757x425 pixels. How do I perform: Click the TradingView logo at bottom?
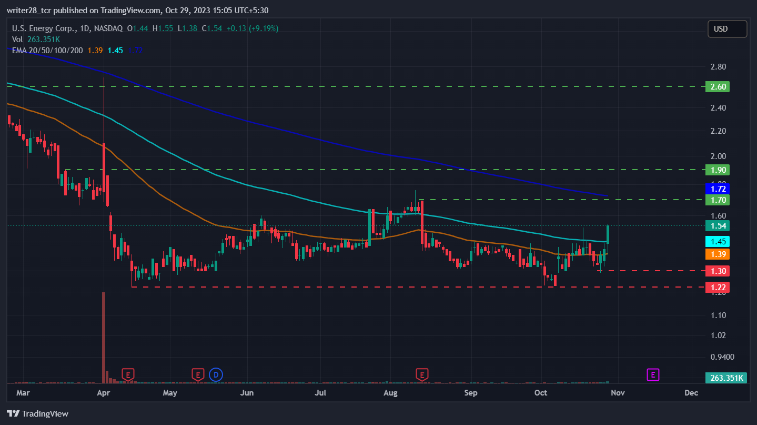(37, 414)
